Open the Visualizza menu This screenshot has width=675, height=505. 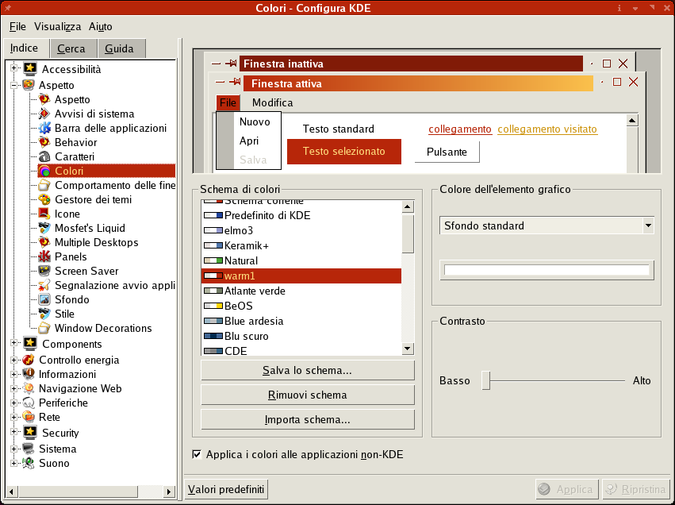tap(58, 27)
